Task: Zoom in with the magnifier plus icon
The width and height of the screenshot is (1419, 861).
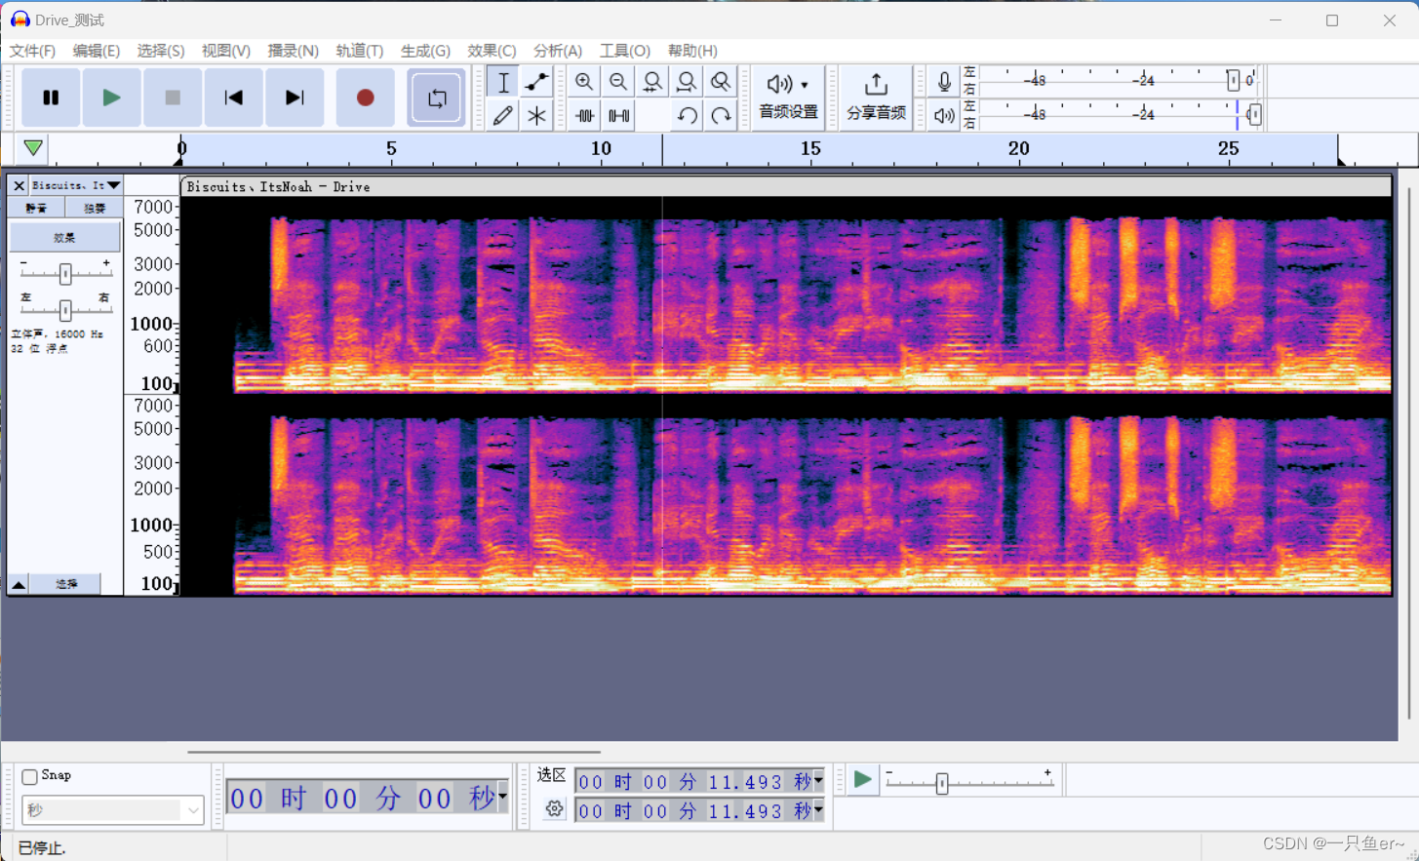Action: [584, 82]
